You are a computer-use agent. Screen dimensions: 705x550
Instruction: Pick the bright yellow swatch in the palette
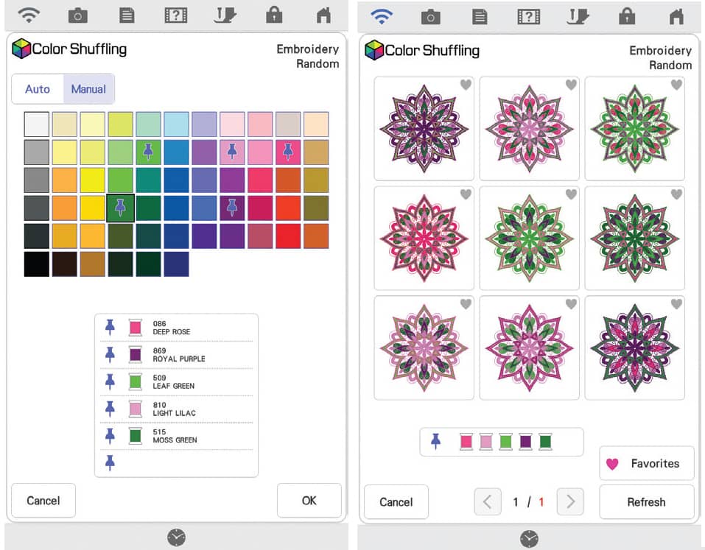click(x=93, y=180)
